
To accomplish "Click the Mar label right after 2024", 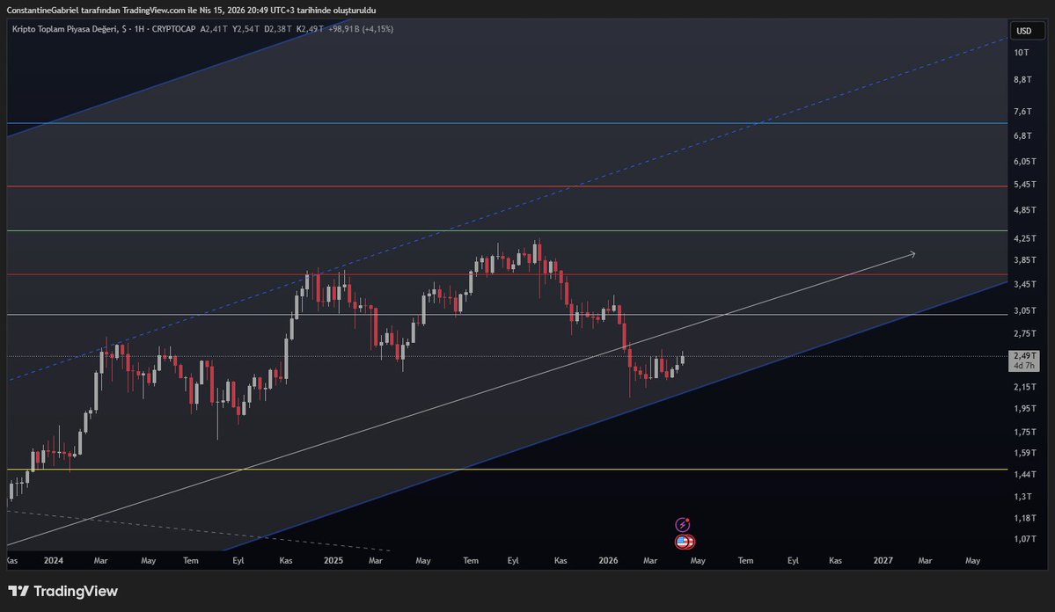I will tap(100, 560).
